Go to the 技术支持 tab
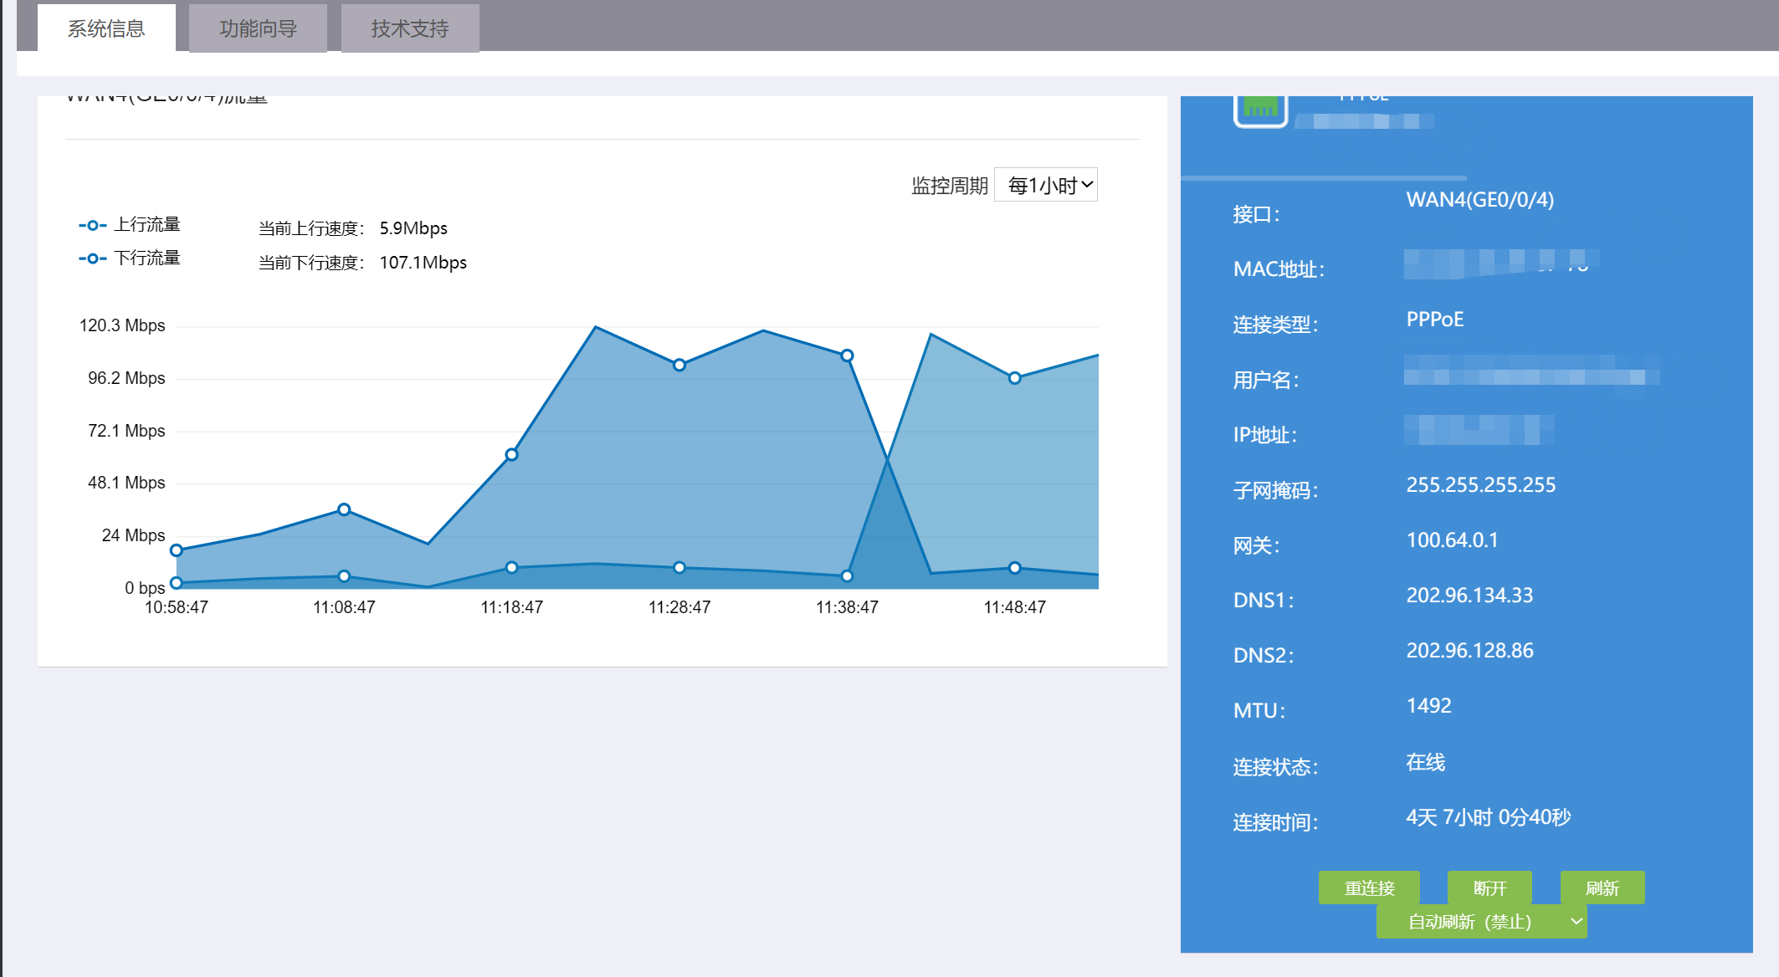 coord(410,28)
